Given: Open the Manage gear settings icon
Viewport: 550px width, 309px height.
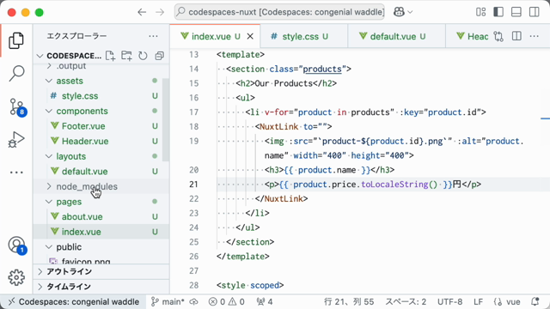Looking at the screenshot, I should tap(16, 277).
